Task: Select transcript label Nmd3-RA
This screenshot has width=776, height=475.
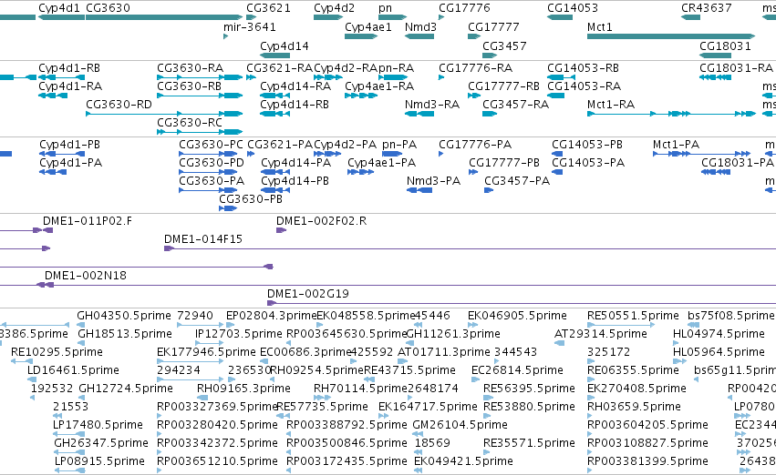Action: click(432, 105)
